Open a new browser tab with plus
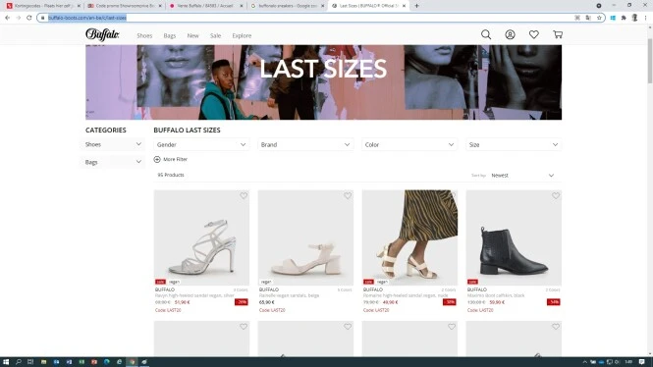 [416, 6]
